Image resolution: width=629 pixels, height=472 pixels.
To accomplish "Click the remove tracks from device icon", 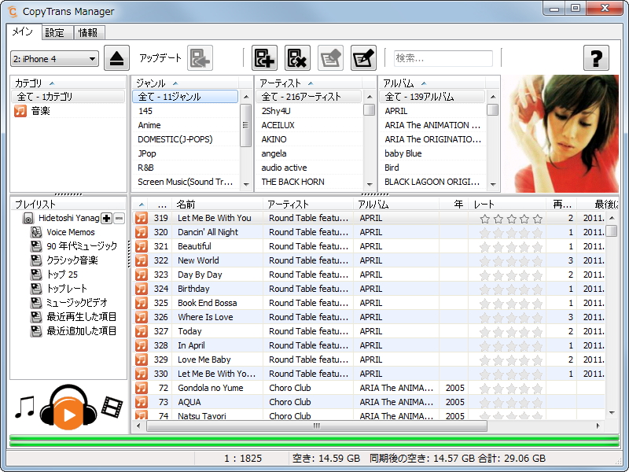I will [x=296, y=57].
